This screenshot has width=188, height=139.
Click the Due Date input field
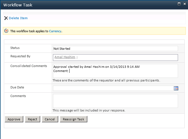(x=113, y=88)
